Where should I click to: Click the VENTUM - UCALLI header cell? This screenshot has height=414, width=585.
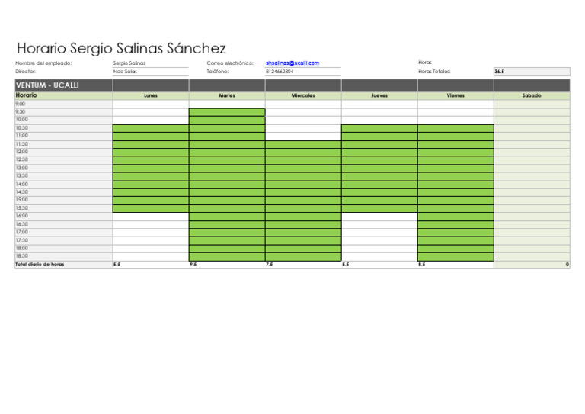tap(64, 85)
